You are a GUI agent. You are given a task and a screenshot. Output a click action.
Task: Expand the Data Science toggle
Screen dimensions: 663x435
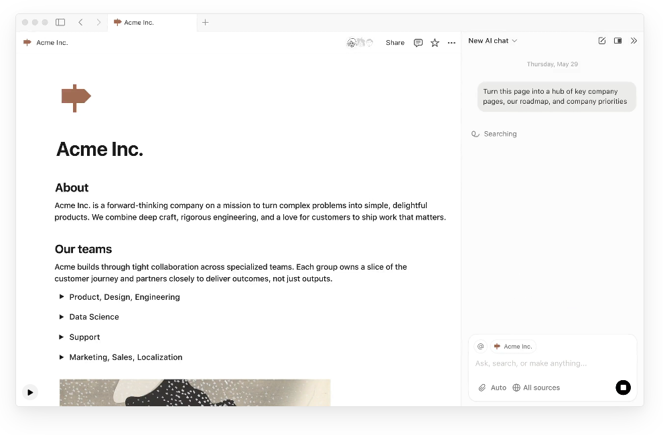tap(62, 317)
